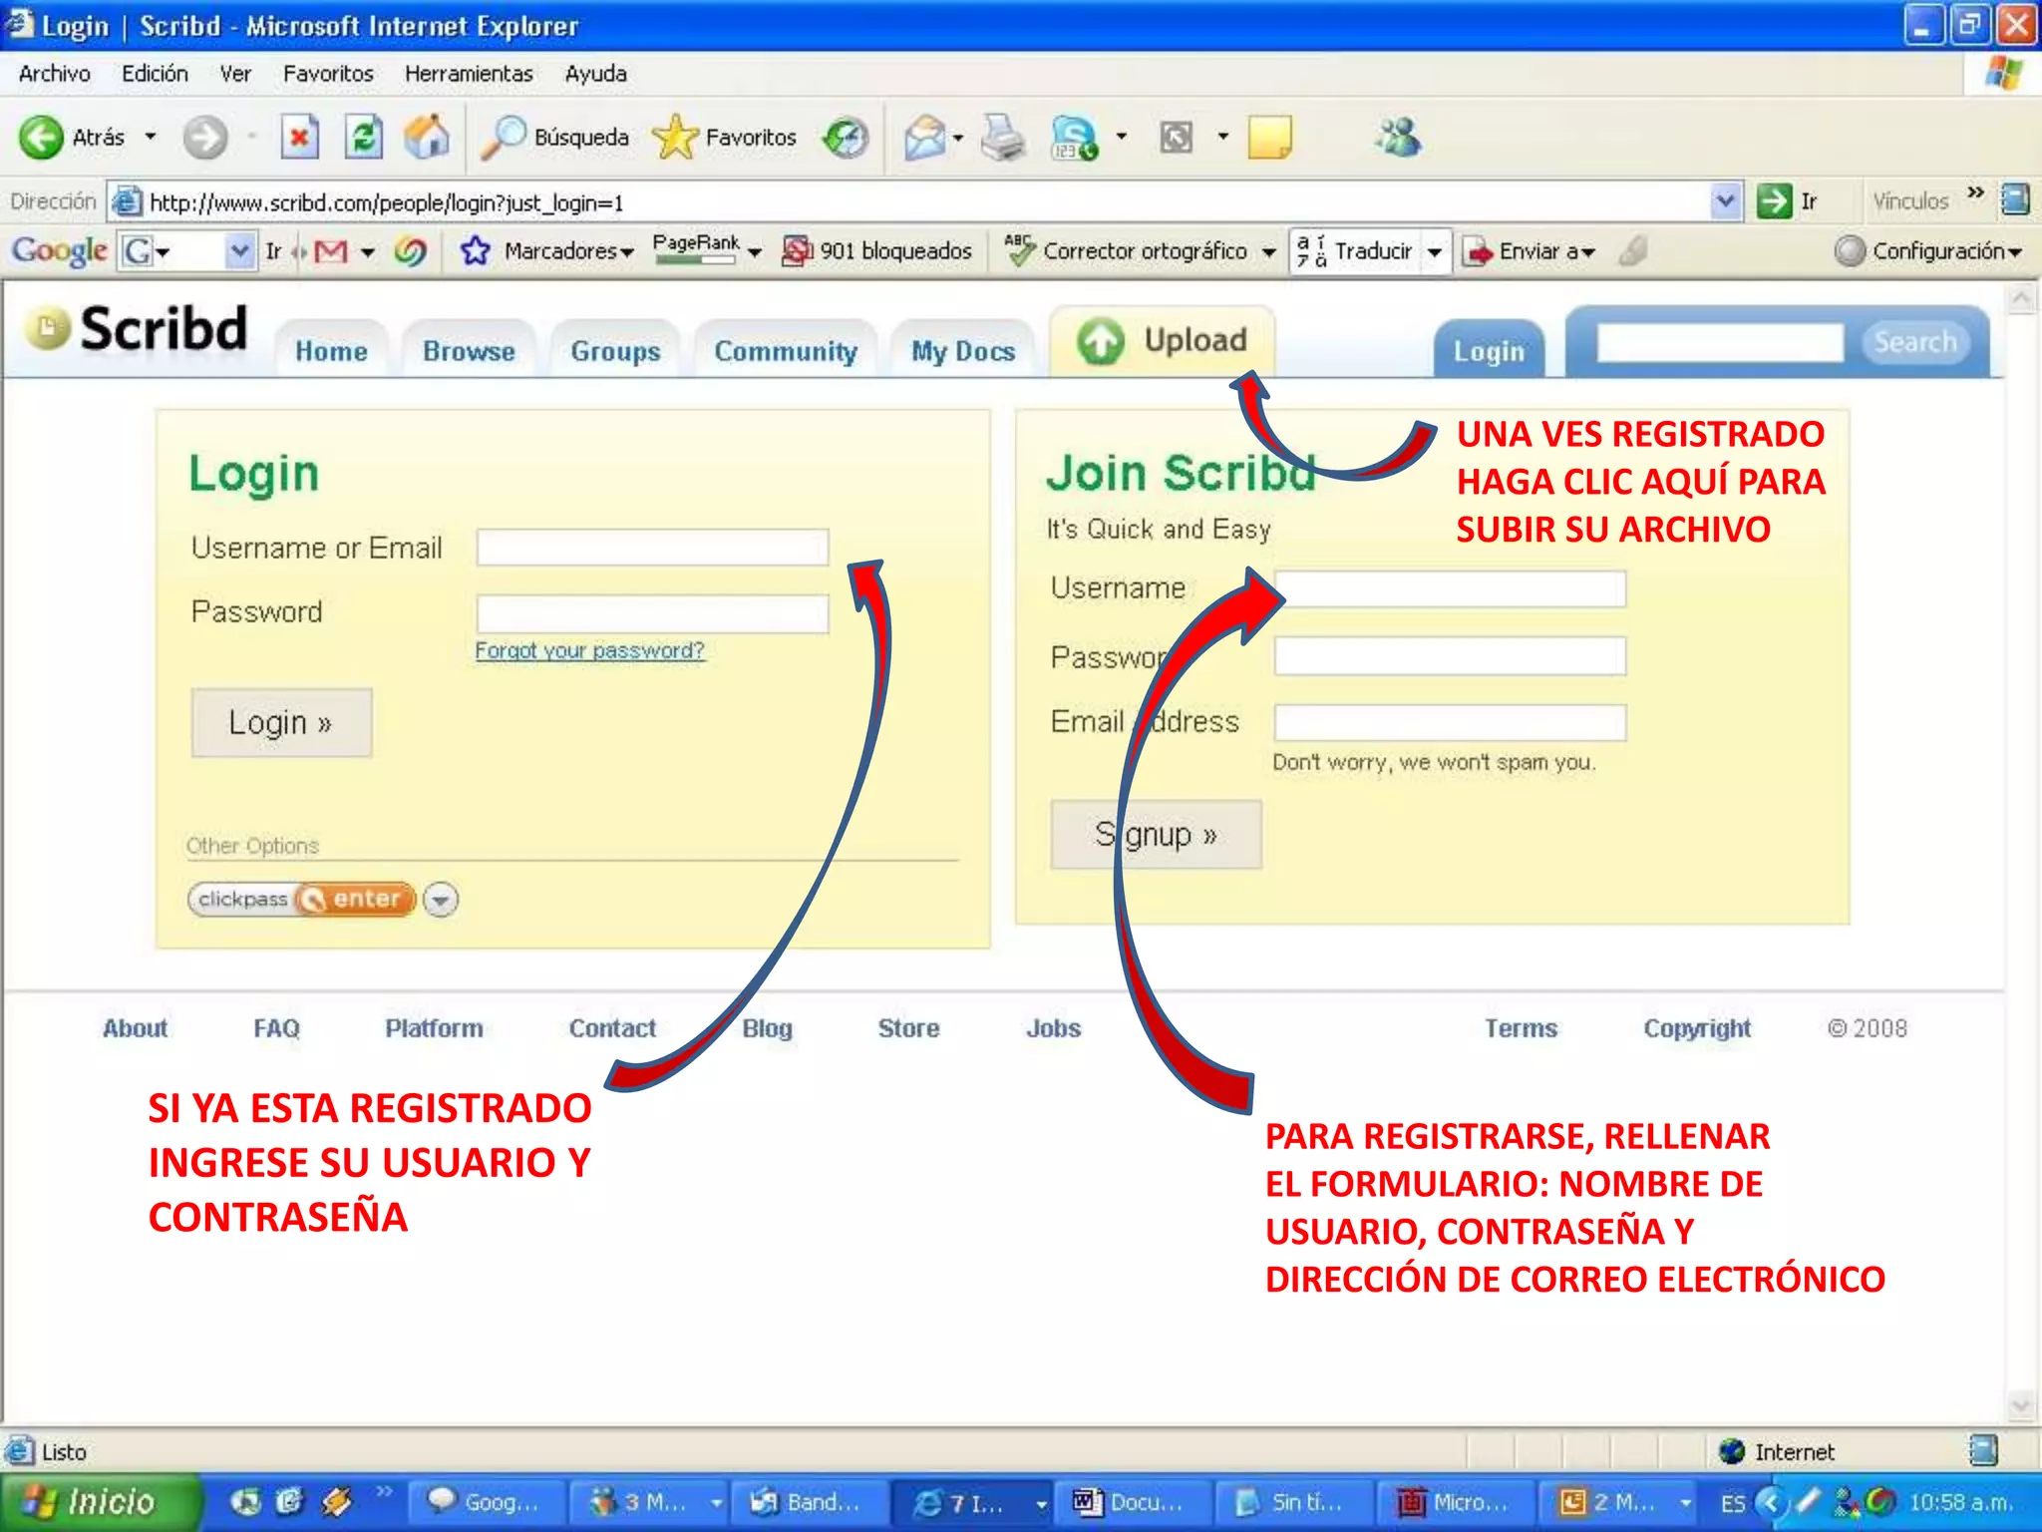Click the Signup » button
2042x1532 pixels.
1156,834
